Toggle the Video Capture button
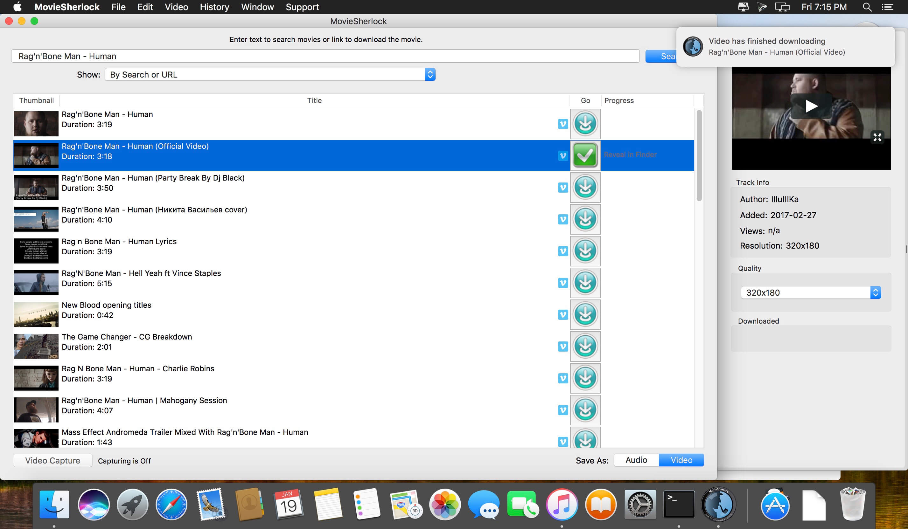The width and height of the screenshot is (908, 529). coord(52,461)
